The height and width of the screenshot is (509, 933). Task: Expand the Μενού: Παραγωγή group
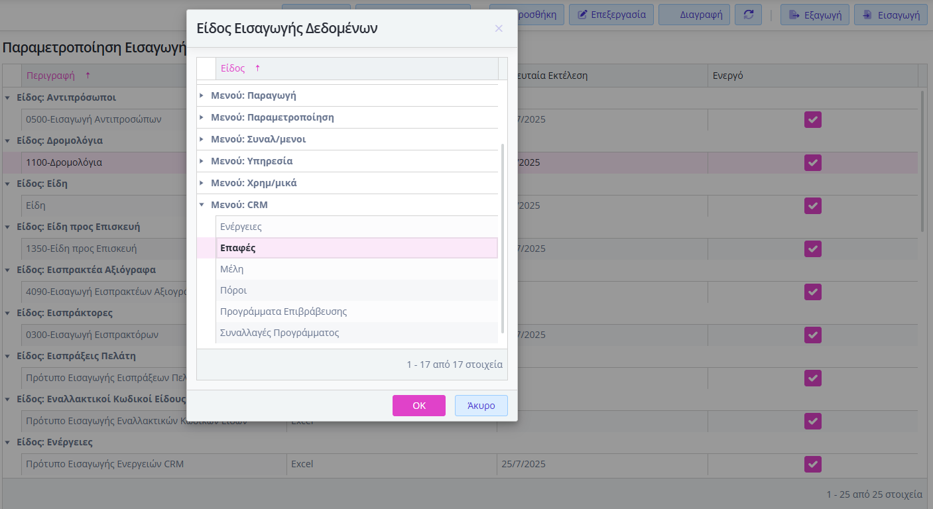[202, 95]
